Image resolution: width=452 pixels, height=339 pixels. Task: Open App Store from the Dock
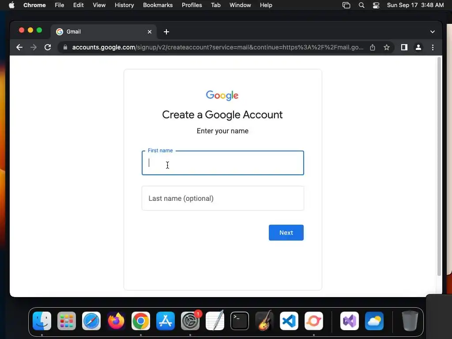pyautogui.click(x=166, y=321)
